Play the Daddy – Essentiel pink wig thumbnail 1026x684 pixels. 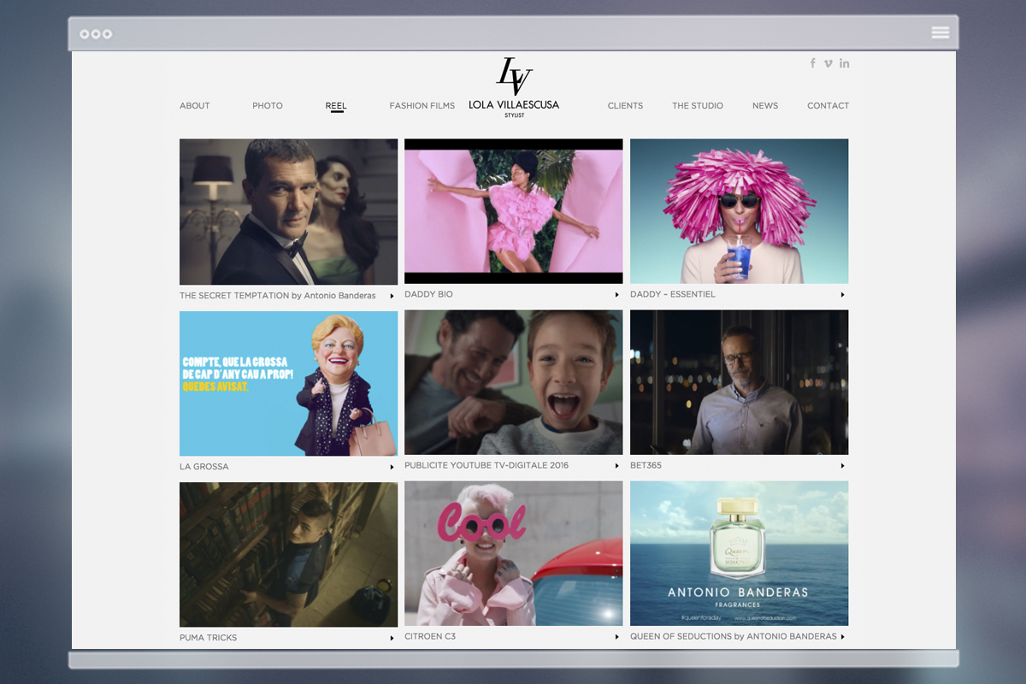point(740,211)
